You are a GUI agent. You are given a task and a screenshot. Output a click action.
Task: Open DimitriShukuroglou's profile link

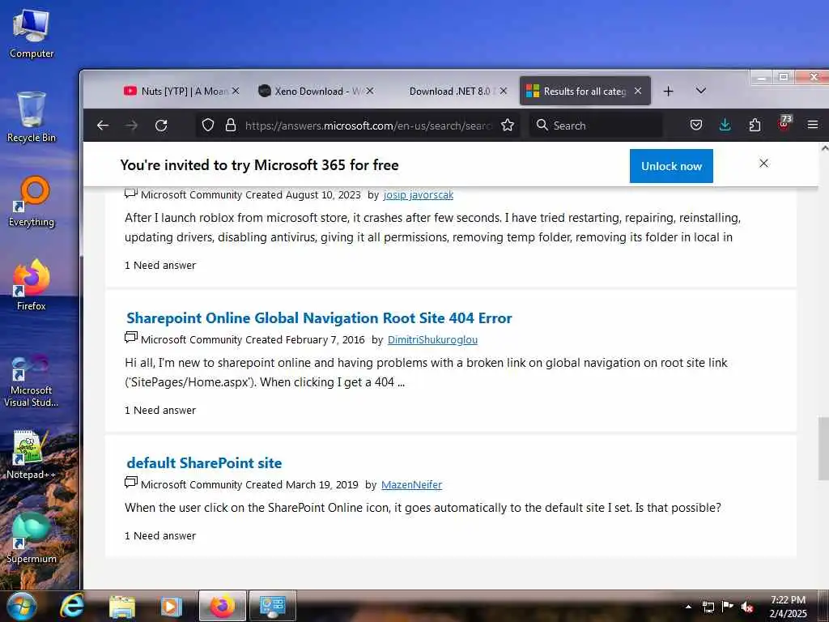coord(432,339)
